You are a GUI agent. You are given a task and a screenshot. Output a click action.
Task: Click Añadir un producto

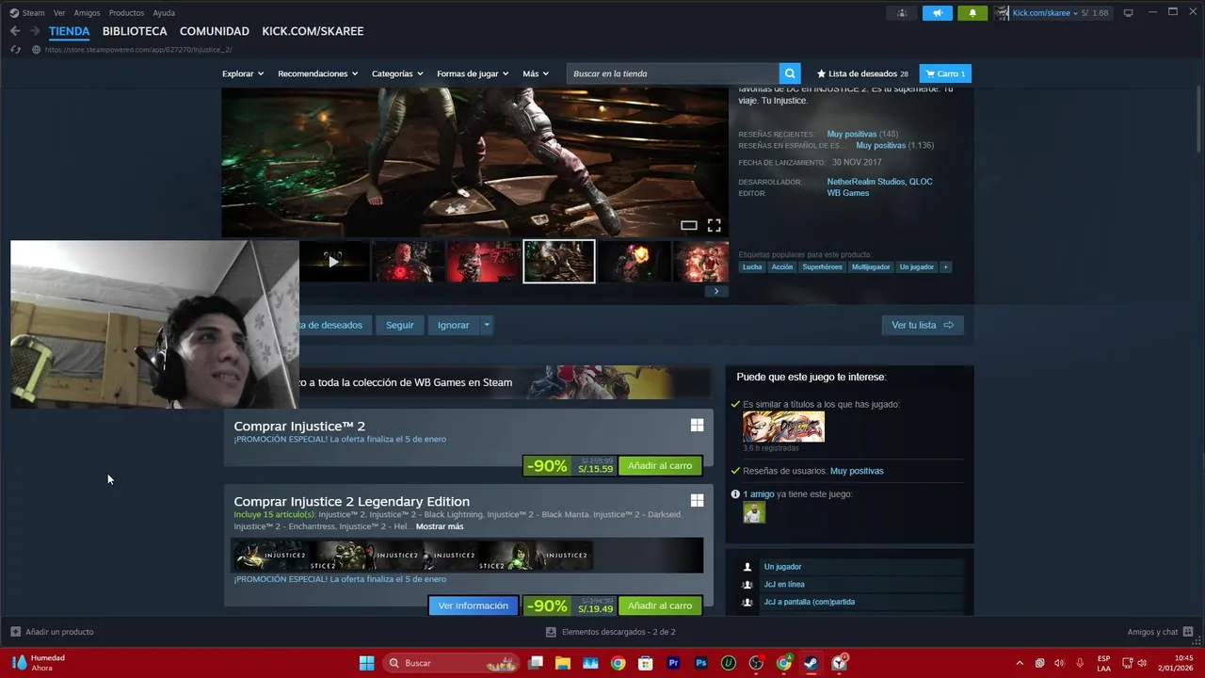pyautogui.click(x=52, y=632)
